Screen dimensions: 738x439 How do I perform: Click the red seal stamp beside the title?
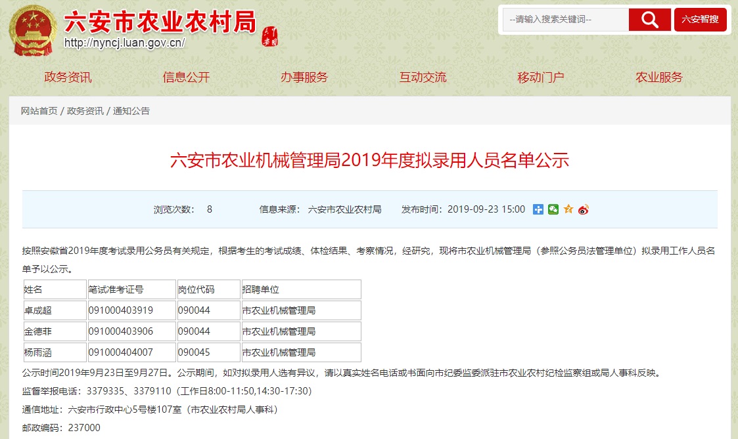269,37
